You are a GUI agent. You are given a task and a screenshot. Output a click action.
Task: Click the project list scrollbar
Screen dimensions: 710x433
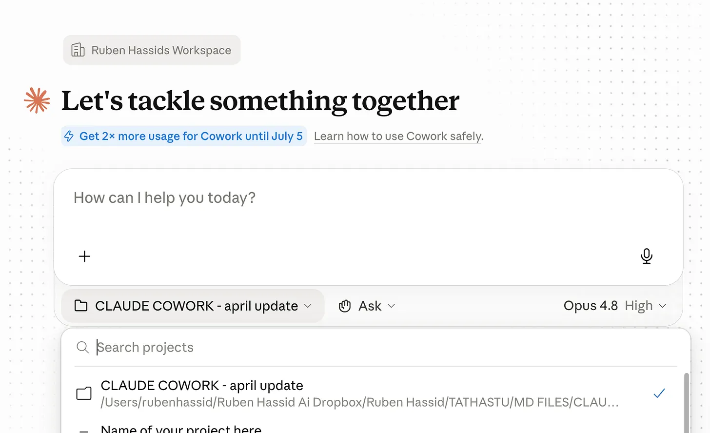[687, 403]
